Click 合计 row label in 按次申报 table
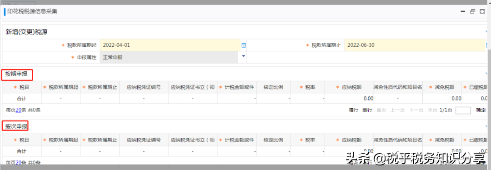This screenshot has height=170, width=491. click(22, 151)
